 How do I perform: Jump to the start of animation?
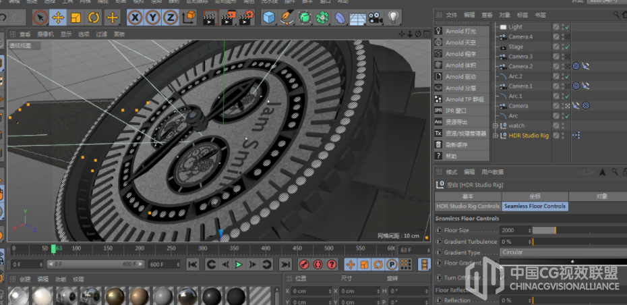[193, 264]
